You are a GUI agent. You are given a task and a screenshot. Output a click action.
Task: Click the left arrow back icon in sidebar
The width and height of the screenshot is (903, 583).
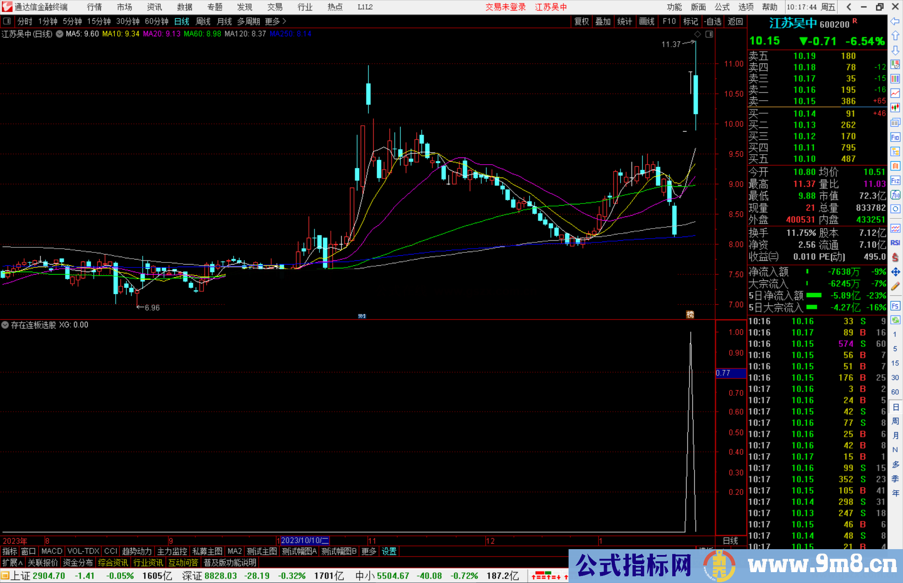click(x=895, y=21)
